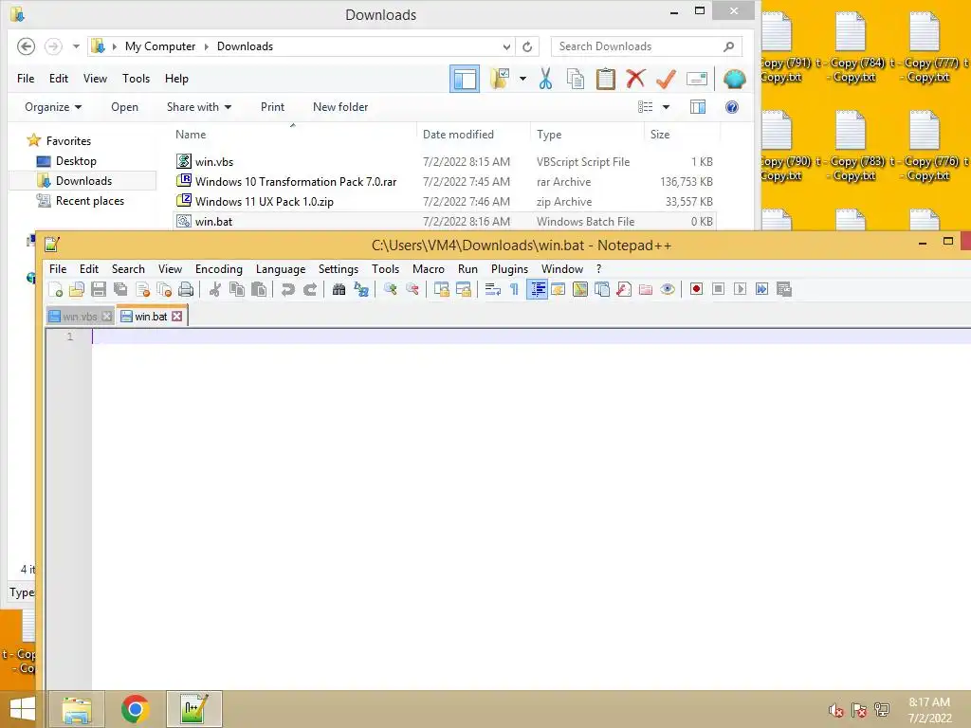Toggle the highlighted navigation pane button in Explorer

(465, 79)
